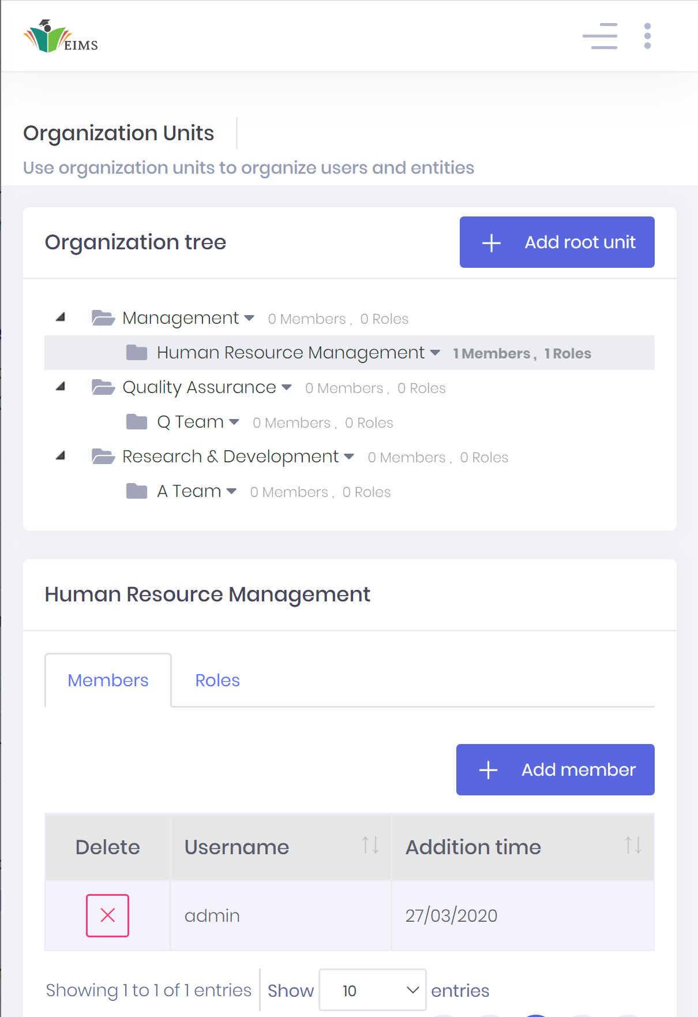Collapse the Management tree node triangle

point(61,317)
